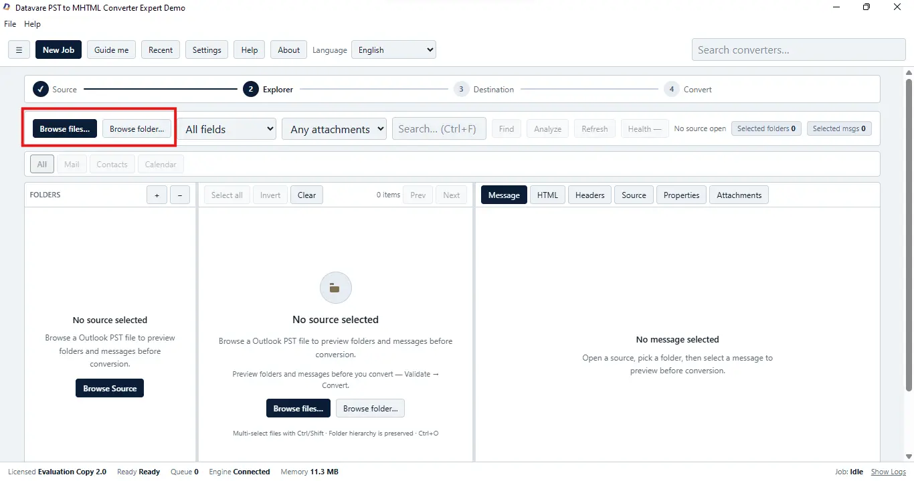Open Settings from the toolbar
This screenshot has width=914, height=481.
[207, 50]
